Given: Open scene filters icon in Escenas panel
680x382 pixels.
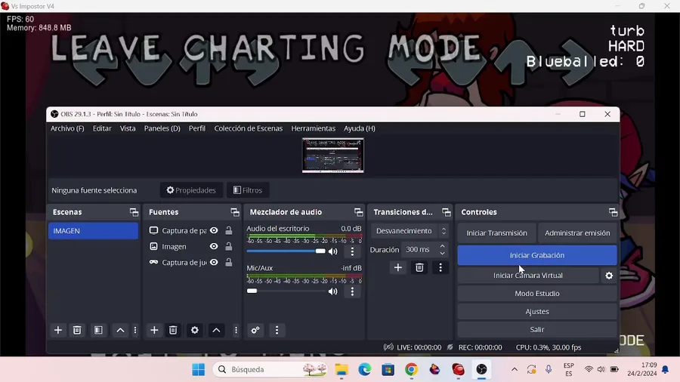Looking at the screenshot, I should coord(98,330).
